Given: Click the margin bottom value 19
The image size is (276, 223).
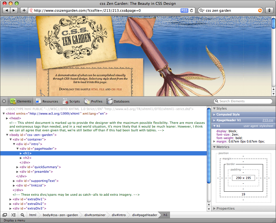Looking at the screenshot, I should click(x=243, y=194).
